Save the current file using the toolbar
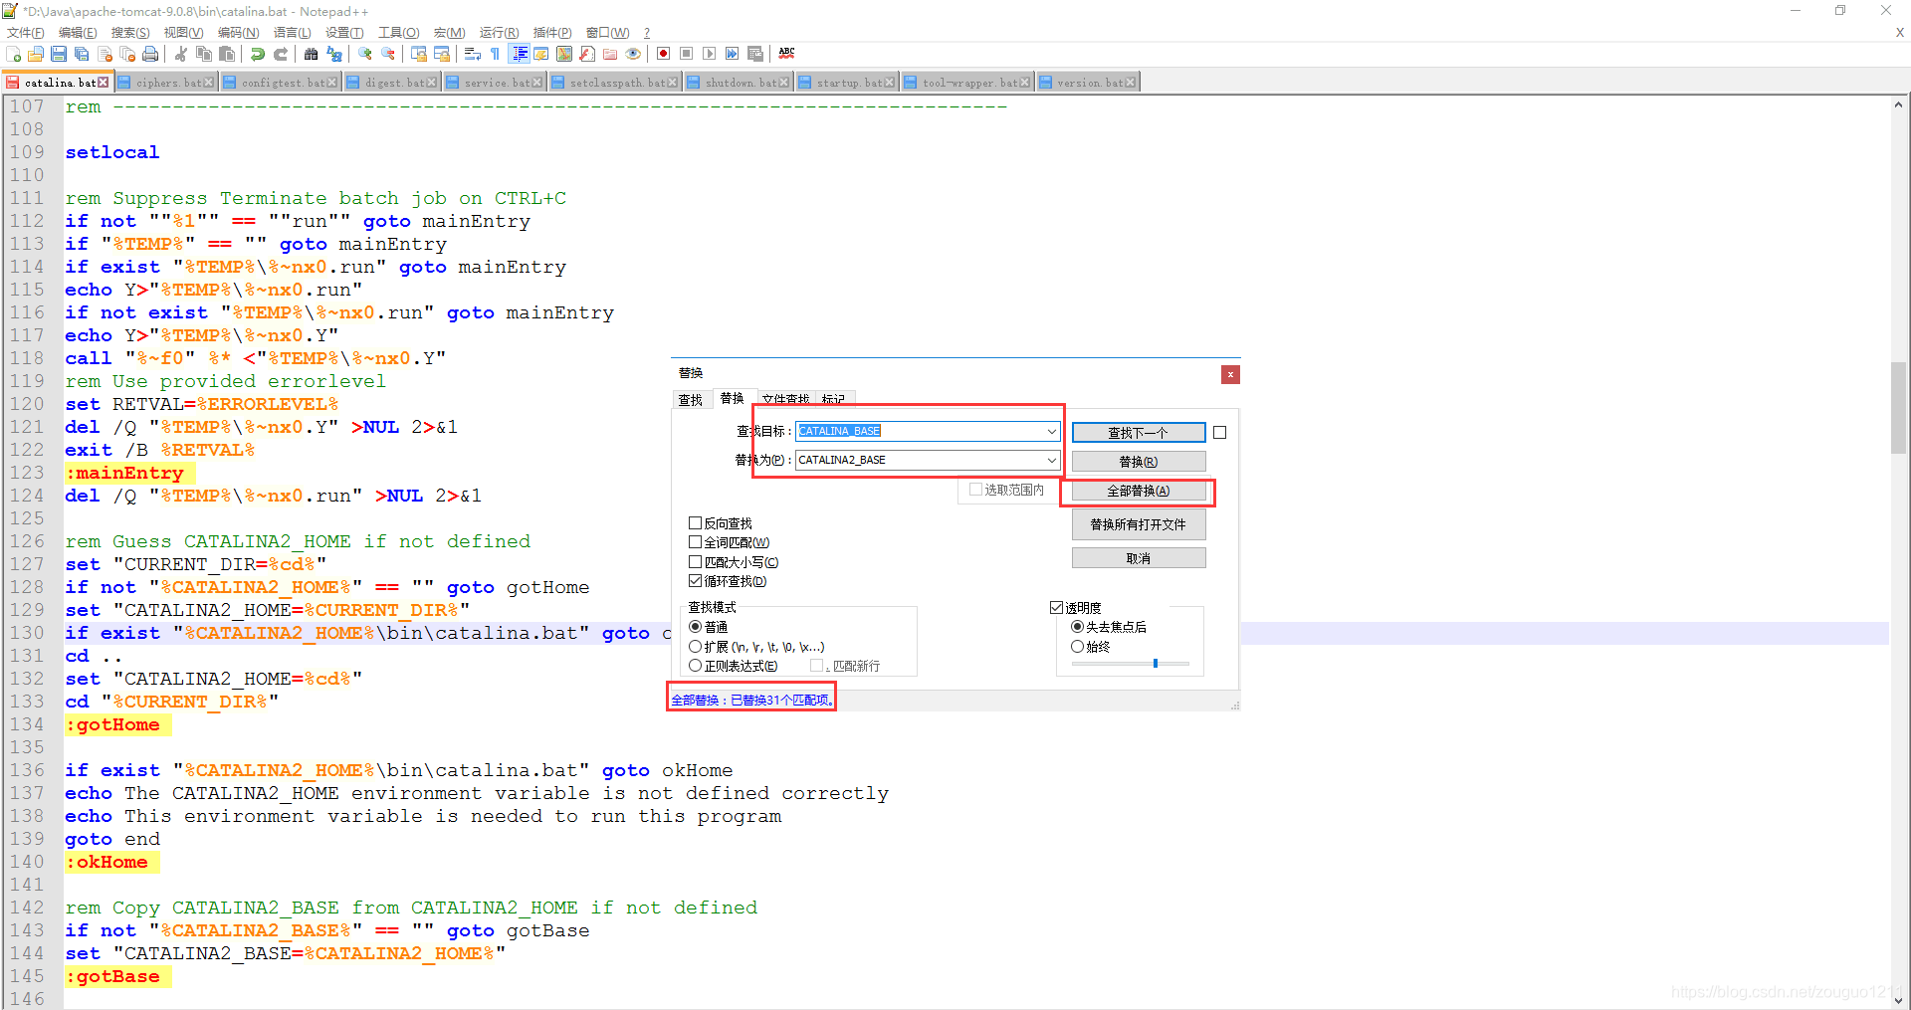Viewport: 1911px width, 1010px height. click(x=59, y=54)
